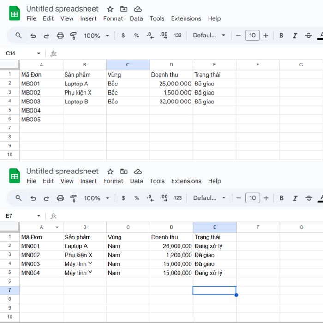Select cell containing 32,000,000
The height and width of the screenshot is (323, 323).
171,102
